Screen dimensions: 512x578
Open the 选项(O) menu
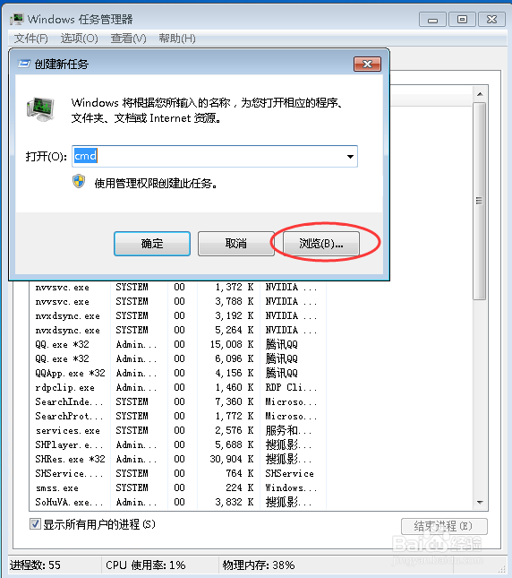(79, 39)
